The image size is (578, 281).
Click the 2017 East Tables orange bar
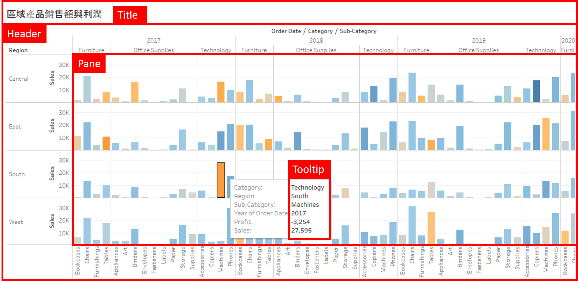[106, 143]
